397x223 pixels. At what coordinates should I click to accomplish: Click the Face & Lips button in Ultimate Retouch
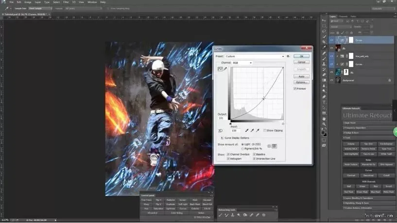368,154
